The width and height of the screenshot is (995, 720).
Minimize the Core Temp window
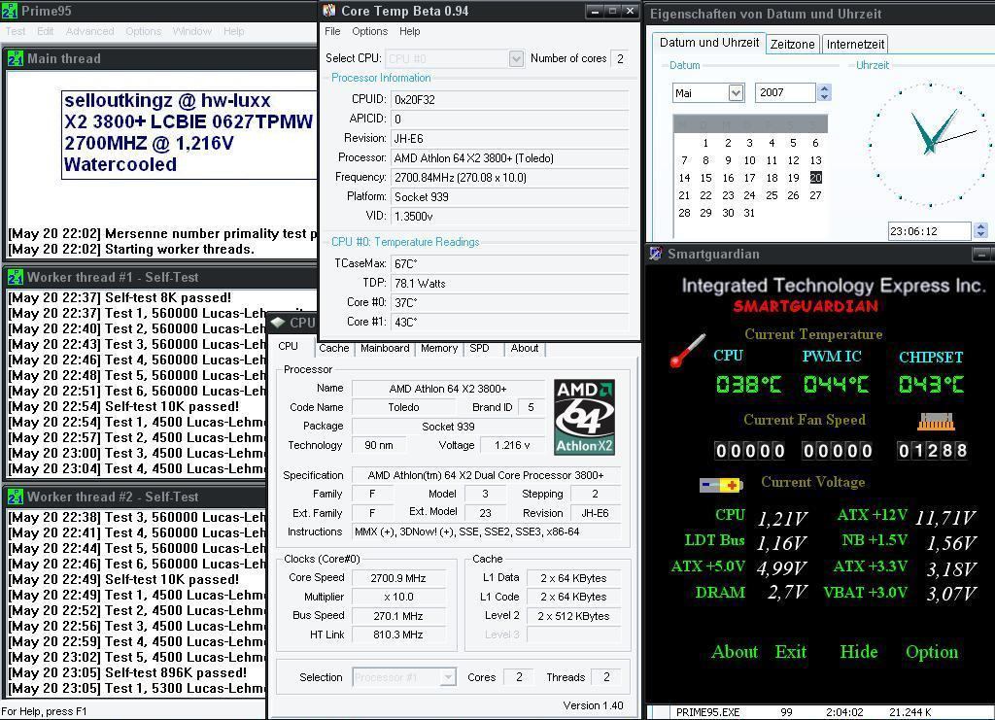point(595,11)
